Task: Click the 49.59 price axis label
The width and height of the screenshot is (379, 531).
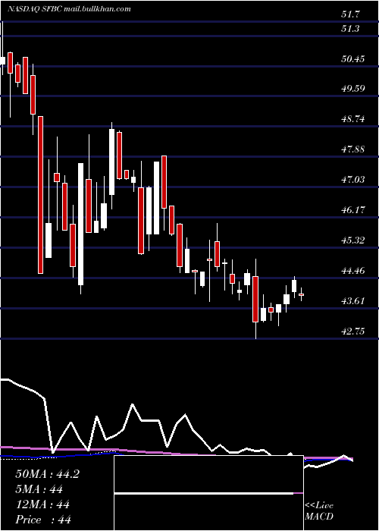Action: (x=353, y=89)
